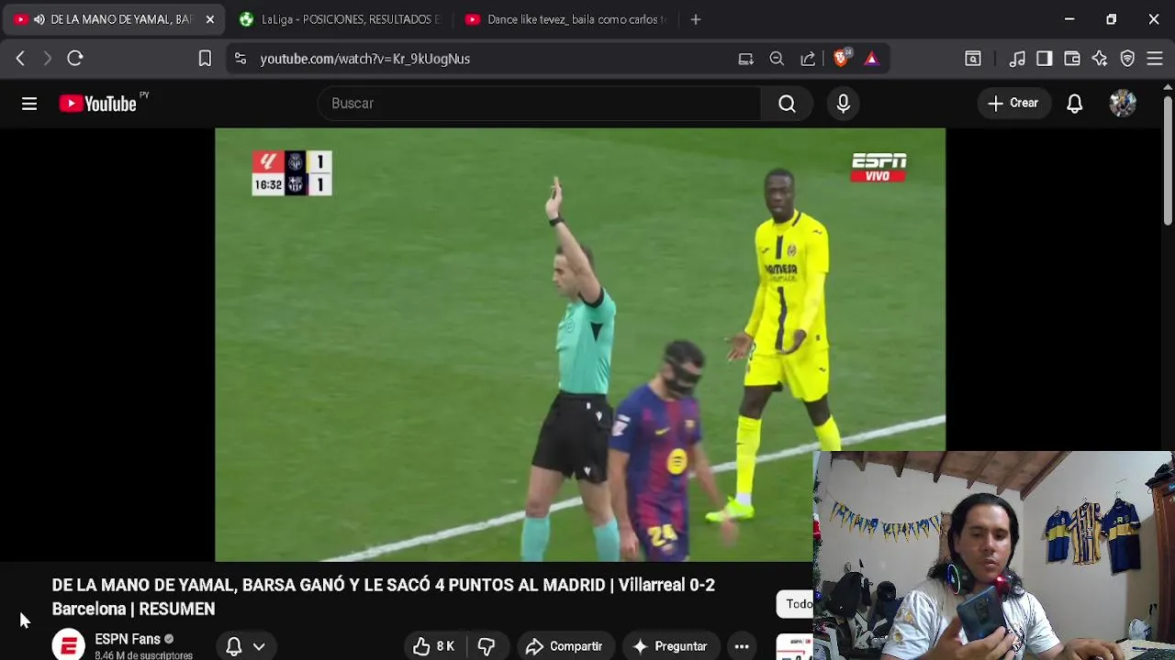Image resolution: width=1175 pixels, height=660 pixels.
Task: Focus the Buscar search field
Action: (540, 104)
